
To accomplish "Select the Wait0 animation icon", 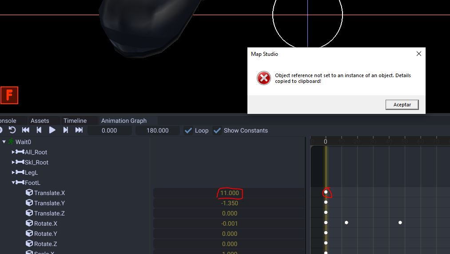I will (x=11, y=141).
